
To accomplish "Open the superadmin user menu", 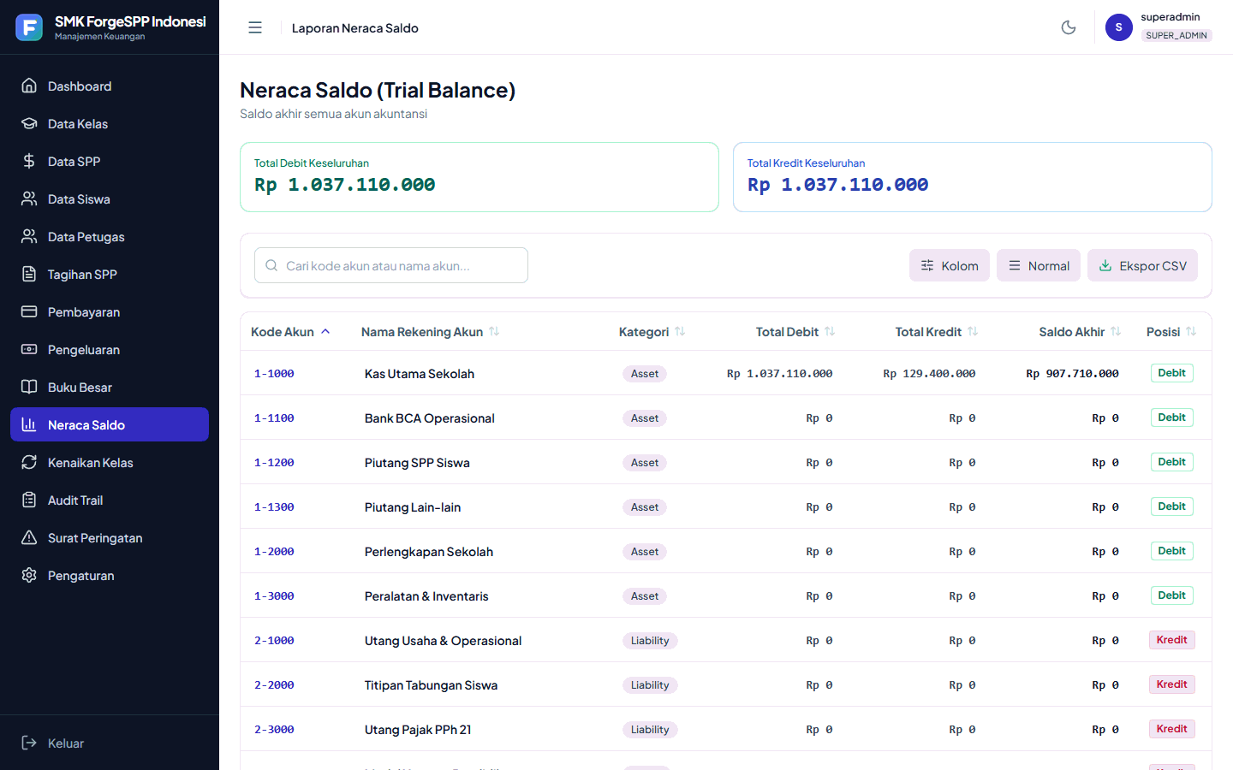I will 1159,27.
